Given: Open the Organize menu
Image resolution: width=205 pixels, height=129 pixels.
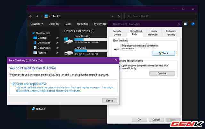Looking at the screenshot, I should 37,24.
